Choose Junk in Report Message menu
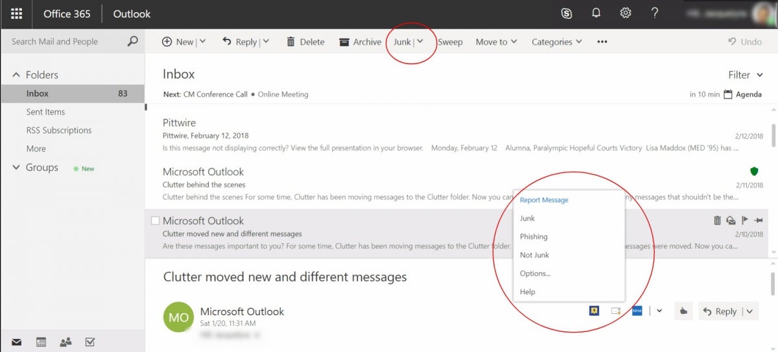 569,218
